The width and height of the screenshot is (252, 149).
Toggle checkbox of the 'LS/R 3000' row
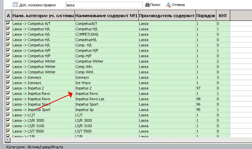point(8,120)
